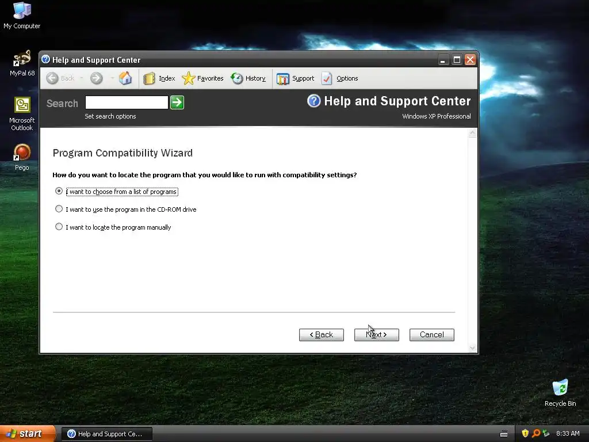Open the Home page via house icon
This screenshot has width=589, height=442.
point(125,78)
